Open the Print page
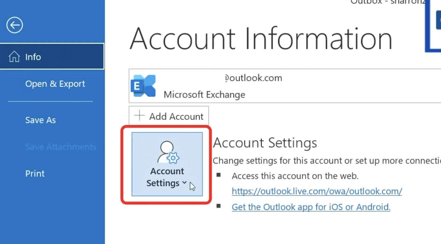441x244 pixels. coord(35,174)
